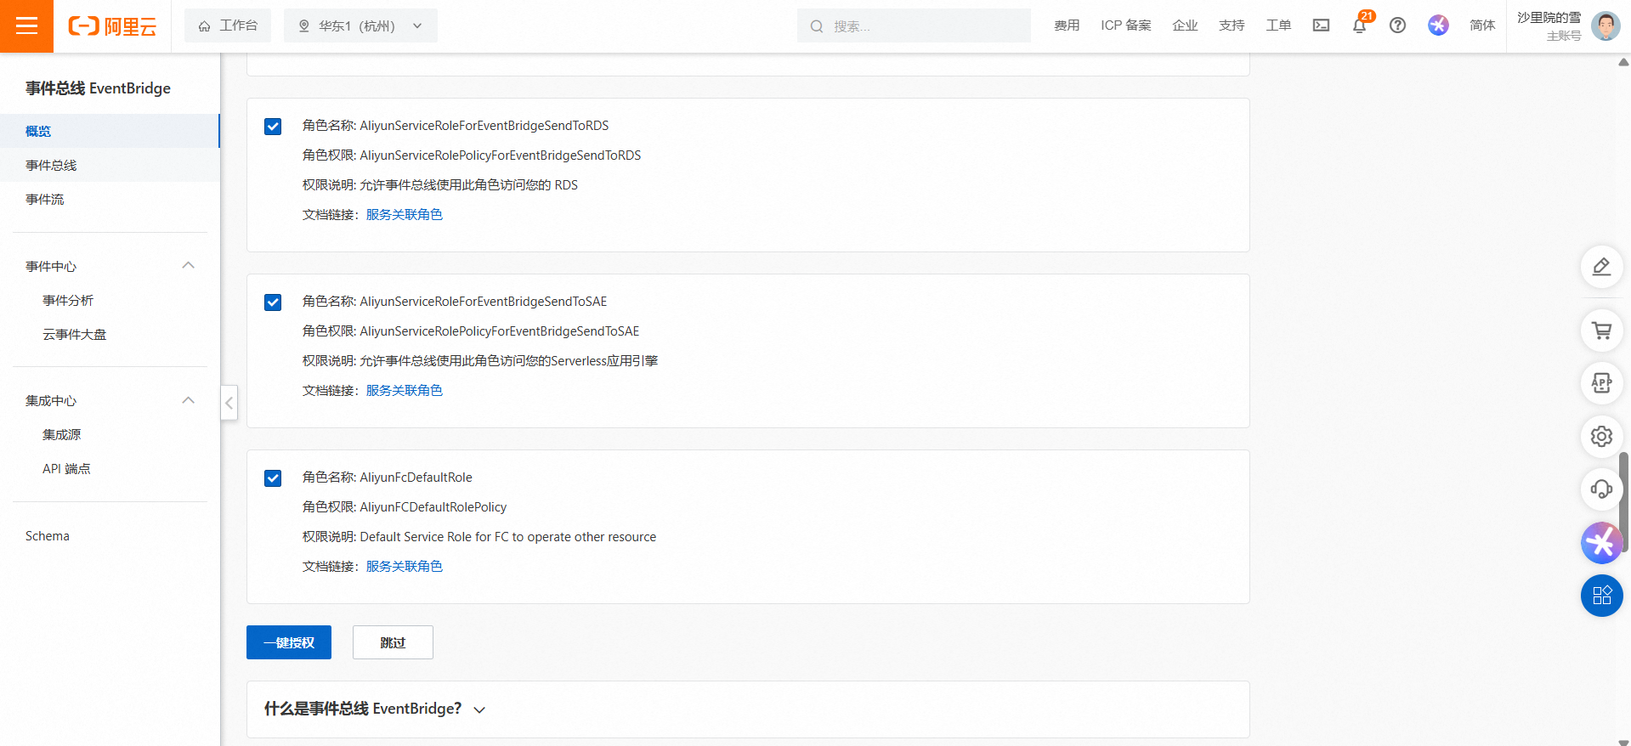This screenshot has height=746, width=1631.
Task: Open 工单 in top navigation
Action: [x=1278, y=25]
